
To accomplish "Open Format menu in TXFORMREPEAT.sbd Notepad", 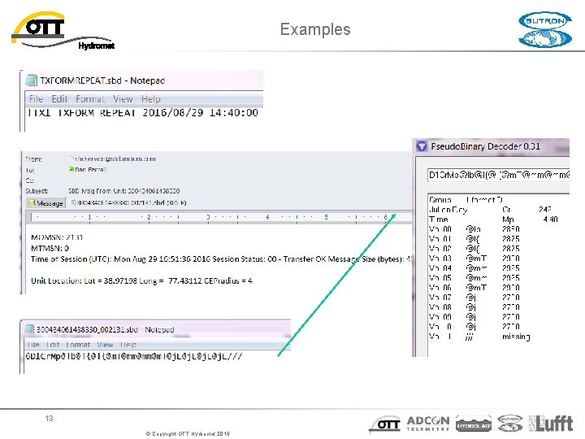I will (x=90, y=99).
